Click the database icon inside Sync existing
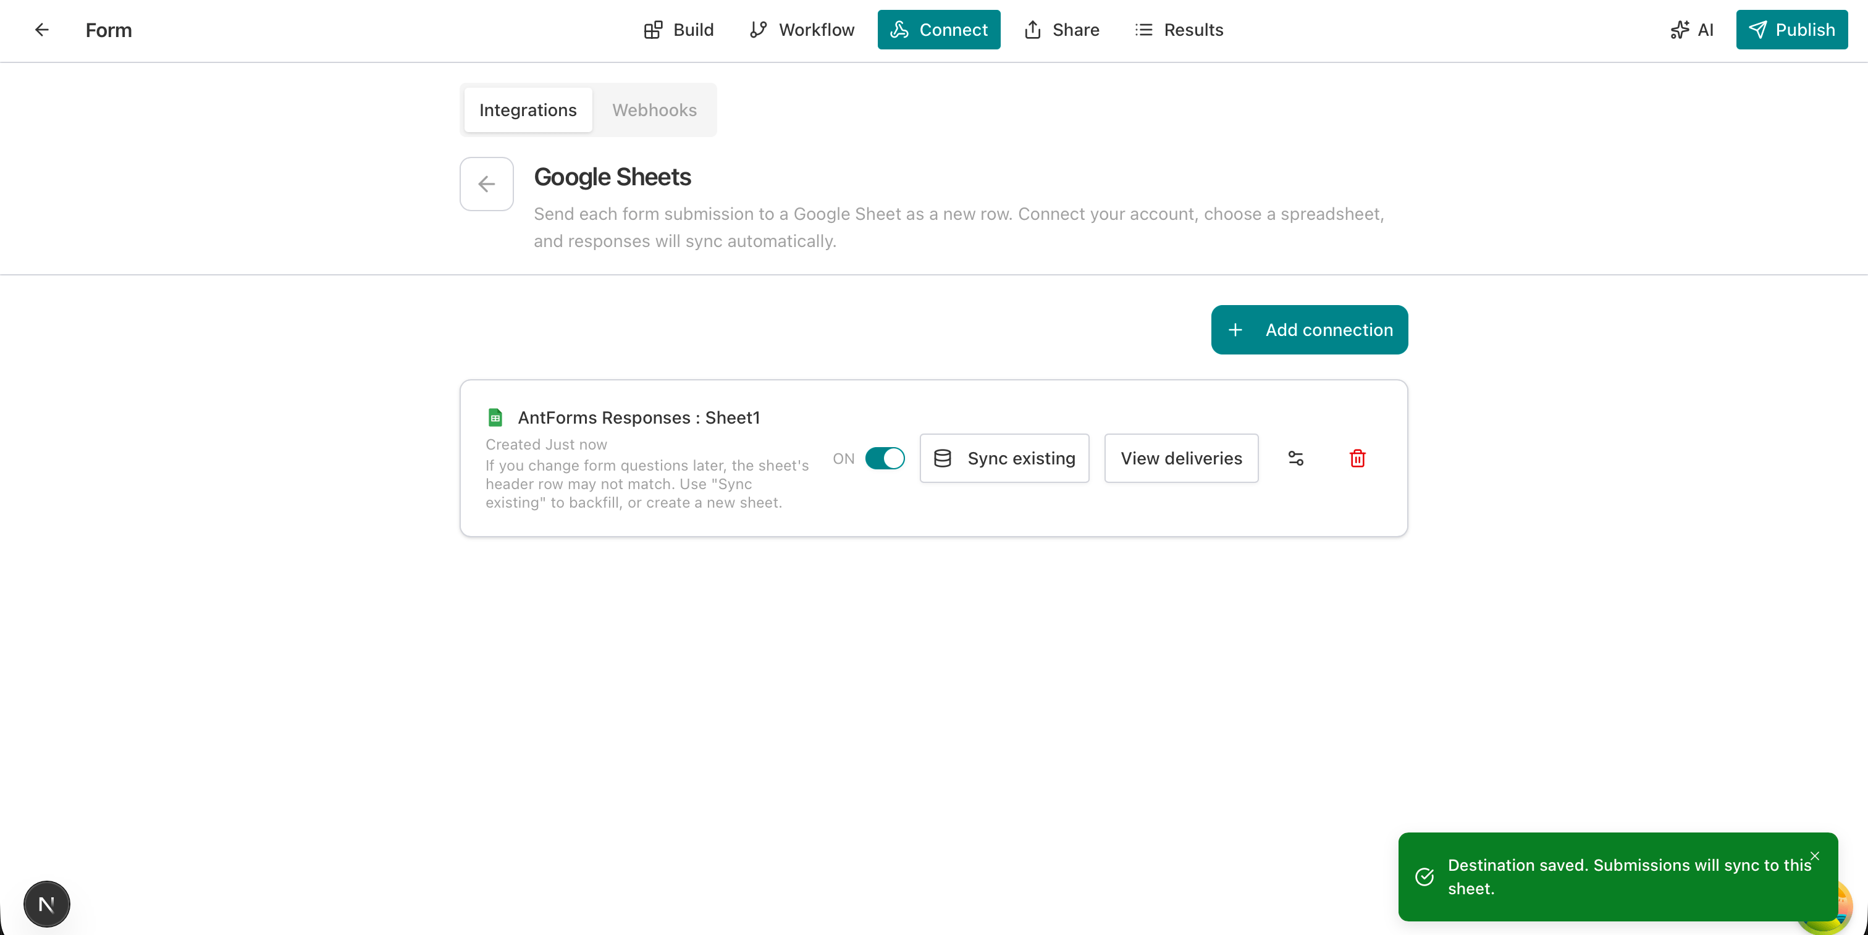The width and height of the screenshot is (1868, 935). click(x=943, y=458)
